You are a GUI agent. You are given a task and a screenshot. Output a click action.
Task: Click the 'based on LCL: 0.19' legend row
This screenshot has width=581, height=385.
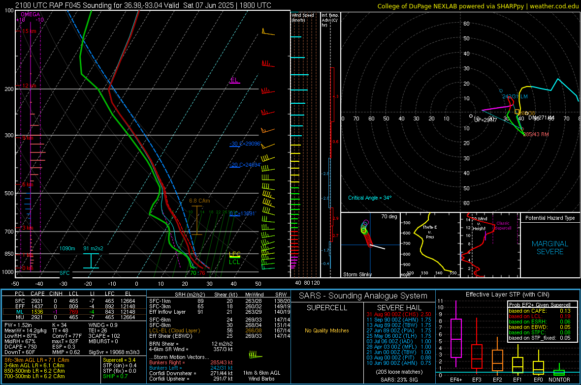coord(540,316)
